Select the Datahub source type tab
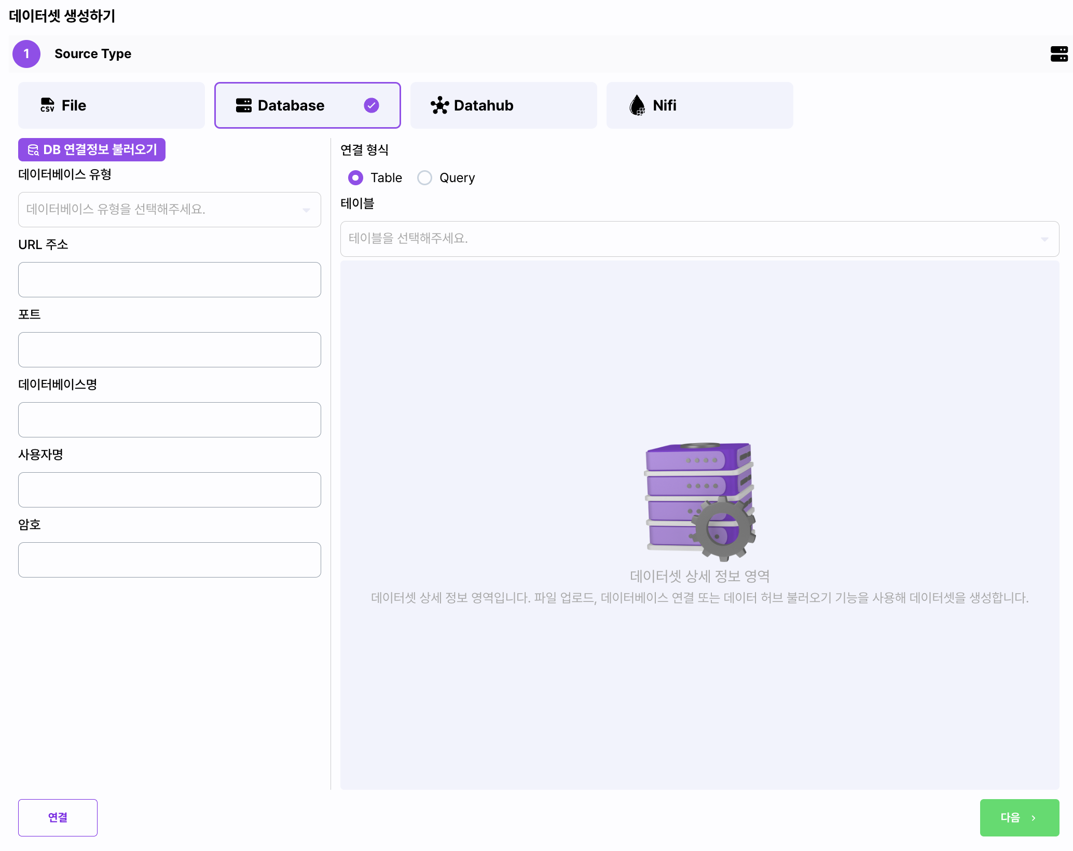 pos(504,105)
